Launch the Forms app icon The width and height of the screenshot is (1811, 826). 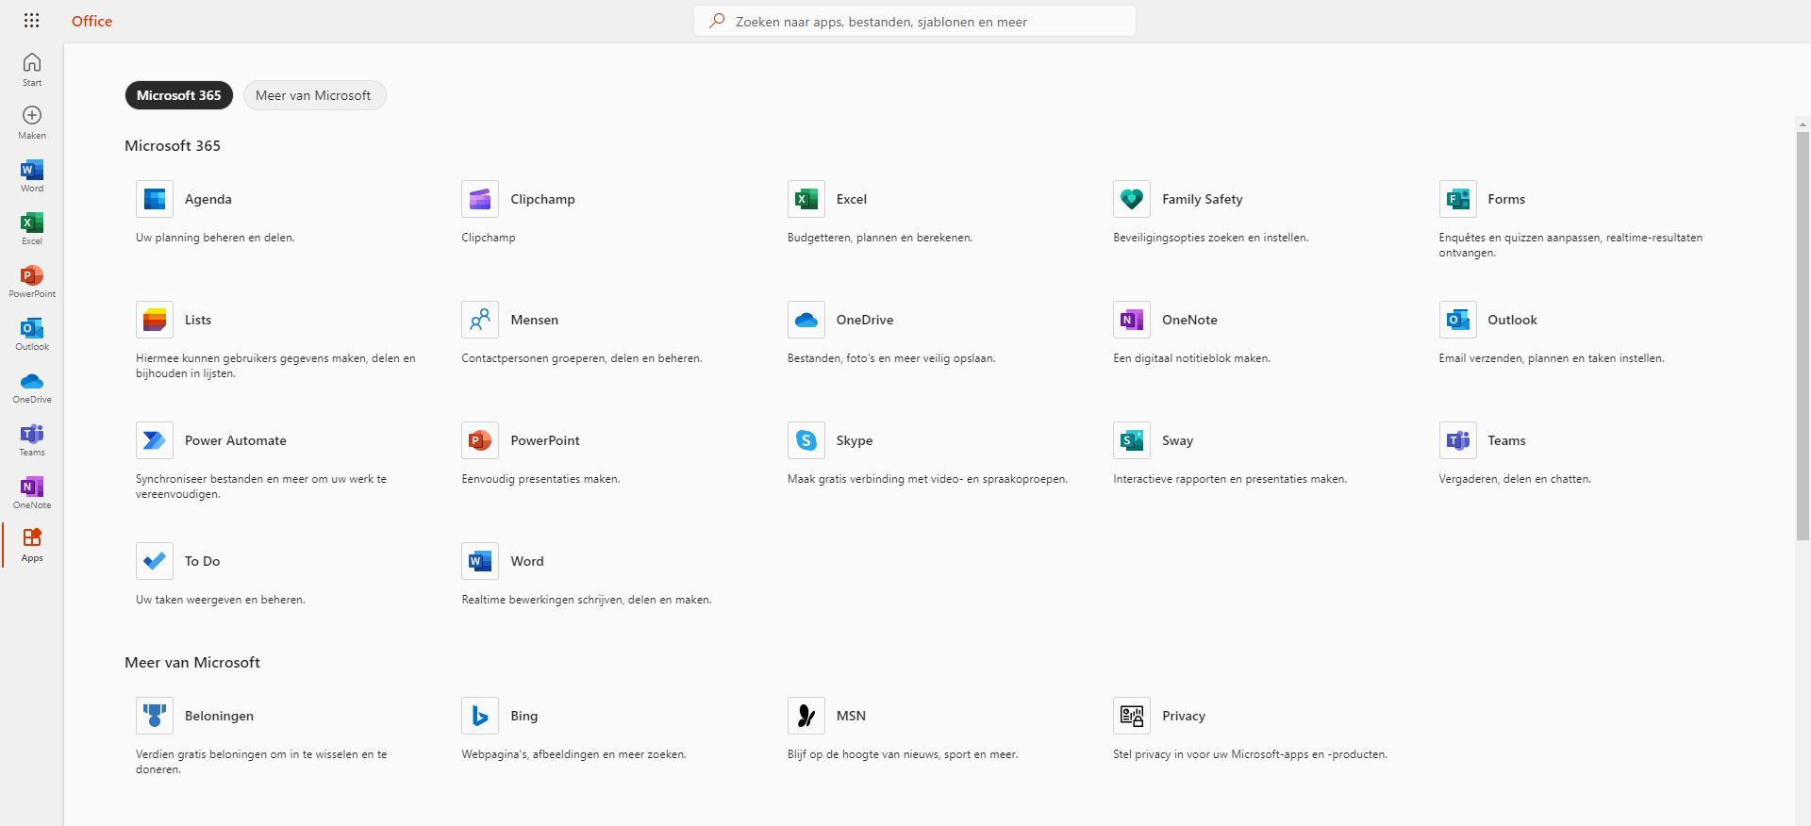(1458, 199)
